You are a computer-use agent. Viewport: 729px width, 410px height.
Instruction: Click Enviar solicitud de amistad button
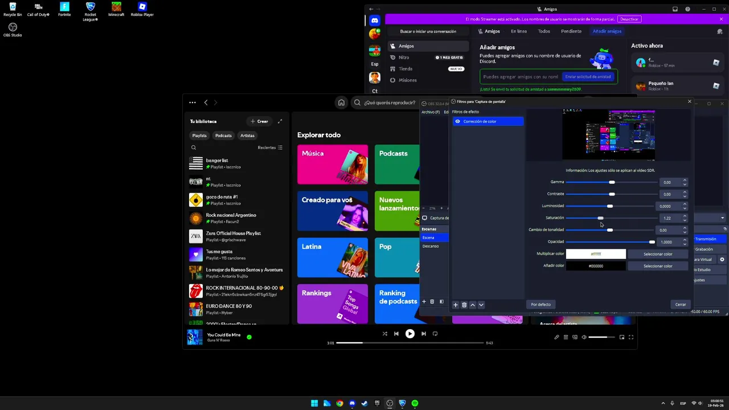(588, 77)
